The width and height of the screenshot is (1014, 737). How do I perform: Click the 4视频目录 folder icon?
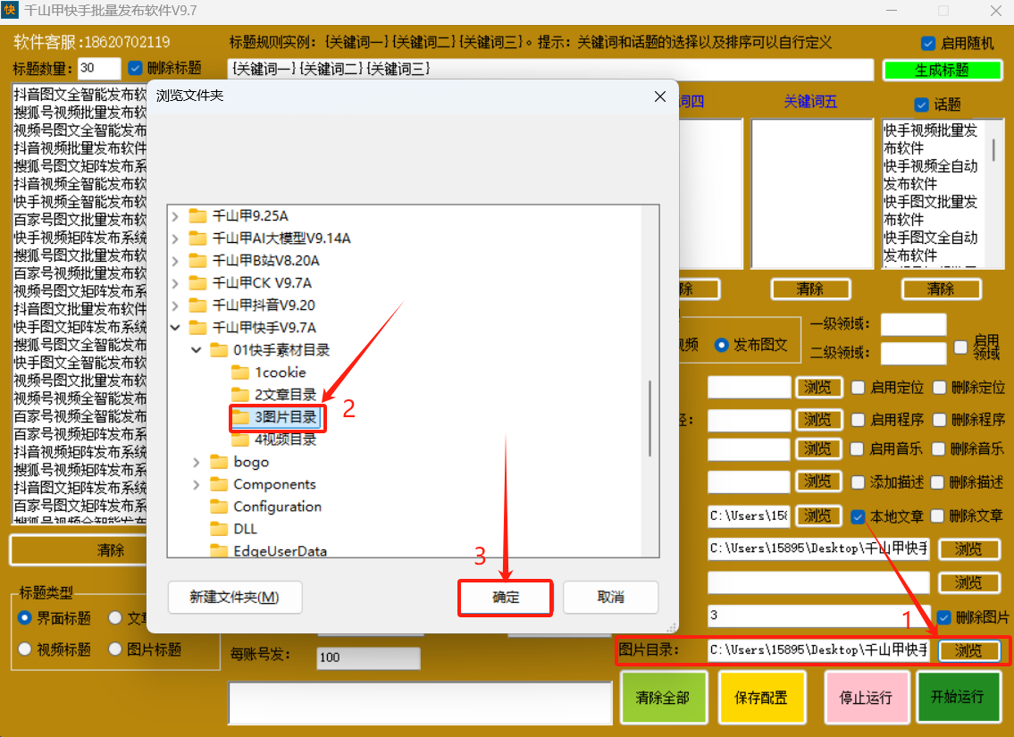pos(240,440)
